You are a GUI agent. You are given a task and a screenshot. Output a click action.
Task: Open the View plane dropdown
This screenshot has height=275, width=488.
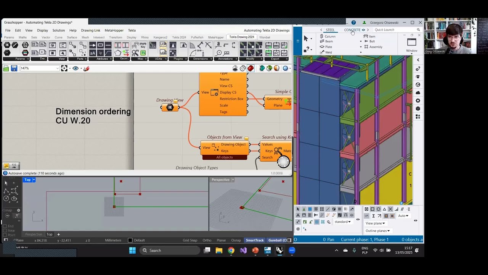point(375,223)
